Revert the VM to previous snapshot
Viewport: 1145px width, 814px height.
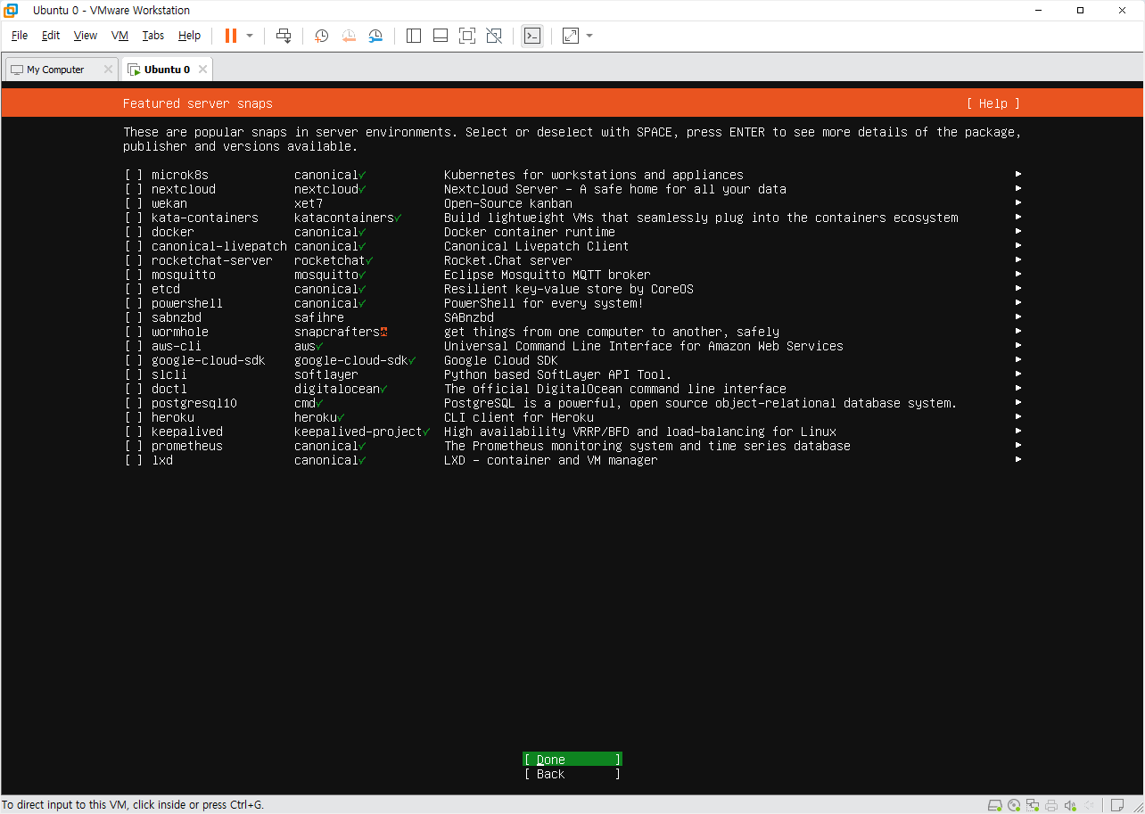click(349, 36)
